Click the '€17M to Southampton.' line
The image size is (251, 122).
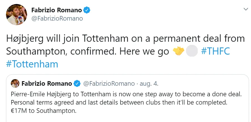pos(44,111)
